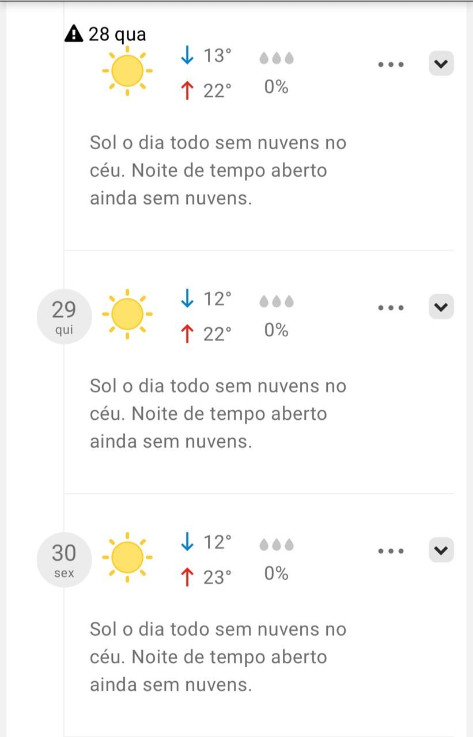This screenshot has height=737, width=473.
Task: Expand the forecast details for 29 qui
Action: coord(441,307)
